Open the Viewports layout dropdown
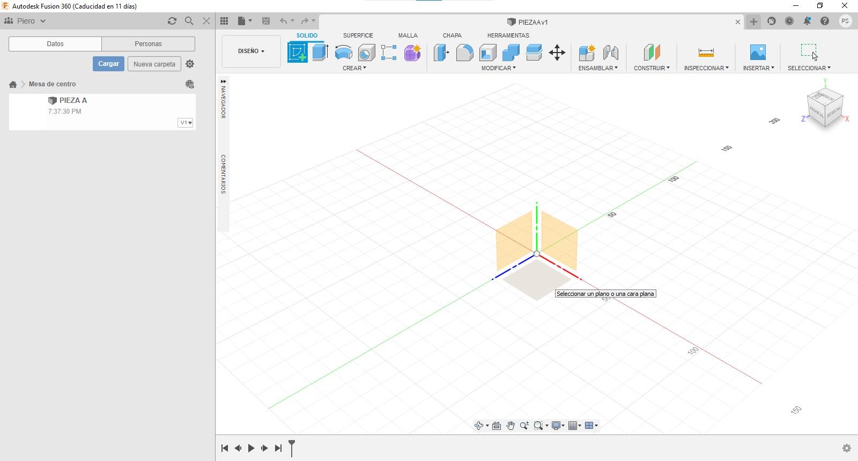Viewport: 858px width, 461px height. tap(591, 426)
